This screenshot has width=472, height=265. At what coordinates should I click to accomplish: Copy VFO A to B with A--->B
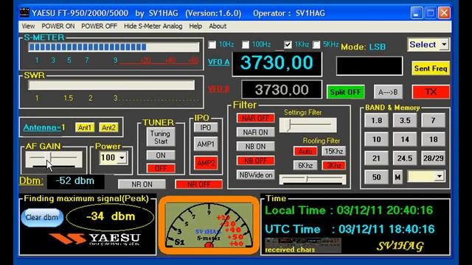tap(388, 92)
